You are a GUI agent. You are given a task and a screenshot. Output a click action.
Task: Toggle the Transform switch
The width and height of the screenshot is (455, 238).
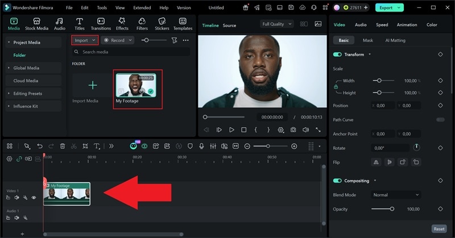[x=337, y=55]
